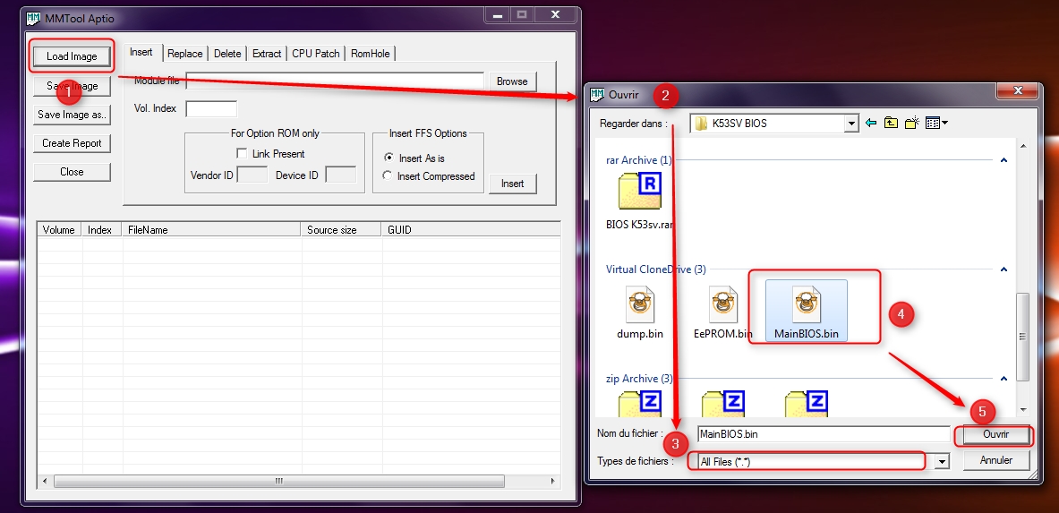Choose the Insert As is option
Viewport: 1059px width, 513px height.
tap(388, 158)
